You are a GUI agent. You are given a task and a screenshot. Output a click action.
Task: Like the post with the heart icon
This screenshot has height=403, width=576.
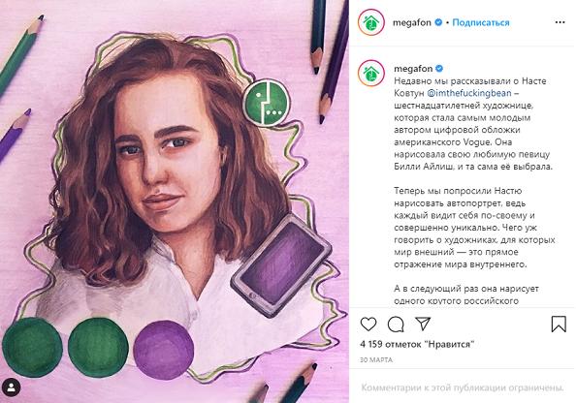coord(368,325)
